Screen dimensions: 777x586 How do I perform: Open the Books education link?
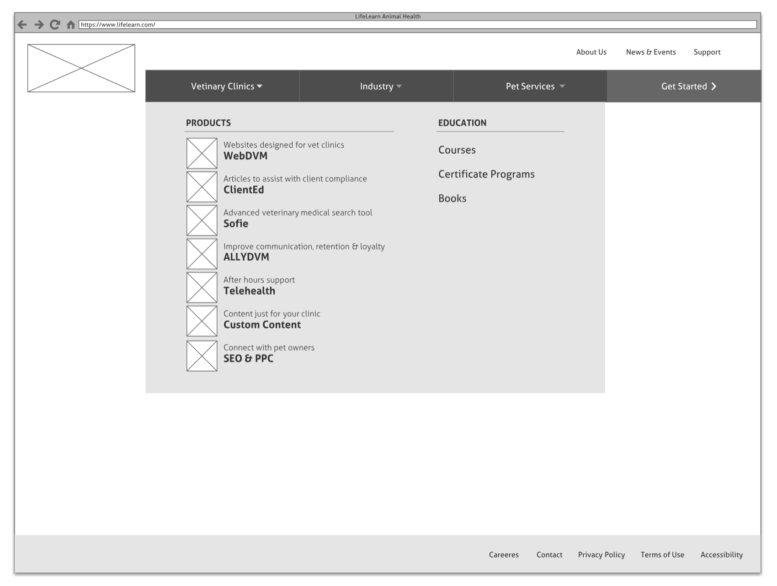[x=452, y=198]
